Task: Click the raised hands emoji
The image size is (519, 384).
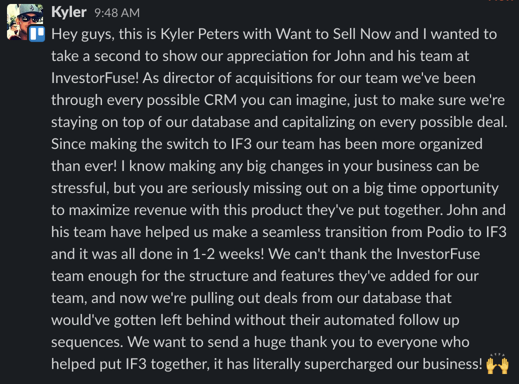Action: pyautogui.click(x=497, y=364)
